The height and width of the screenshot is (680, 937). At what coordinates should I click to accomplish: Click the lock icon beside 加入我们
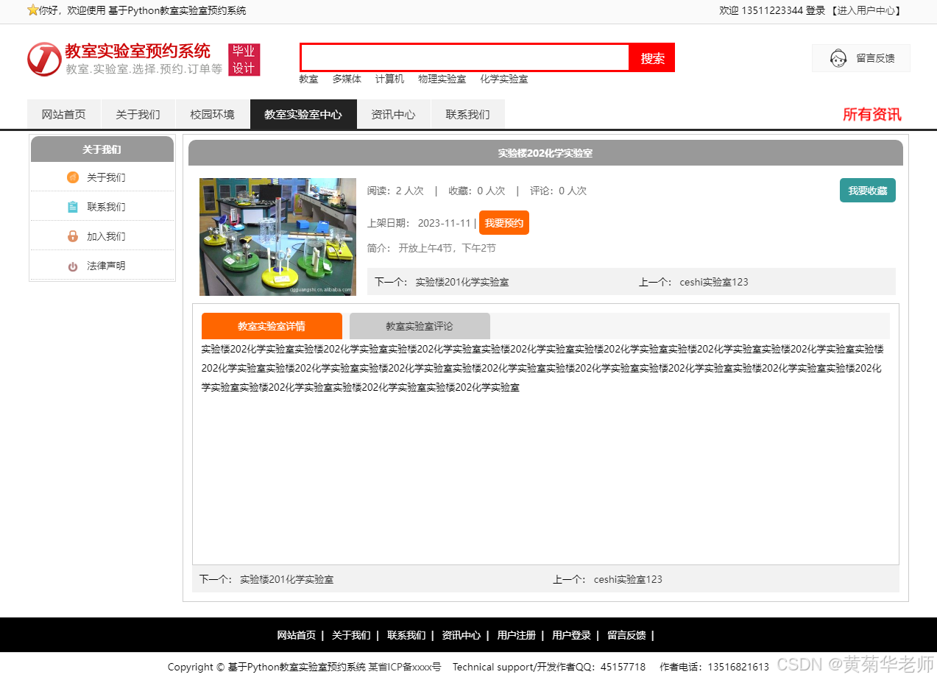click(x=72, y=236)
